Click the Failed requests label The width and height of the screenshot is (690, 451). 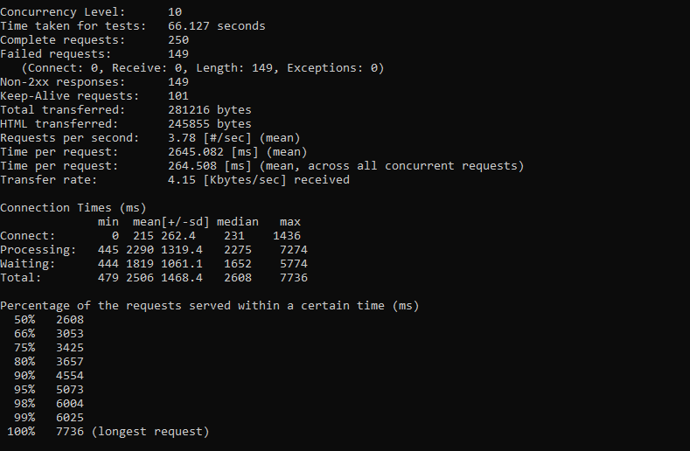click(x=55, y=54)
